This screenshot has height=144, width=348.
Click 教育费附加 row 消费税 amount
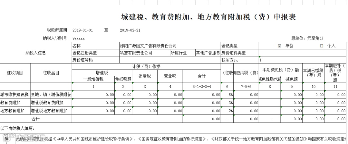pos(145,103)
